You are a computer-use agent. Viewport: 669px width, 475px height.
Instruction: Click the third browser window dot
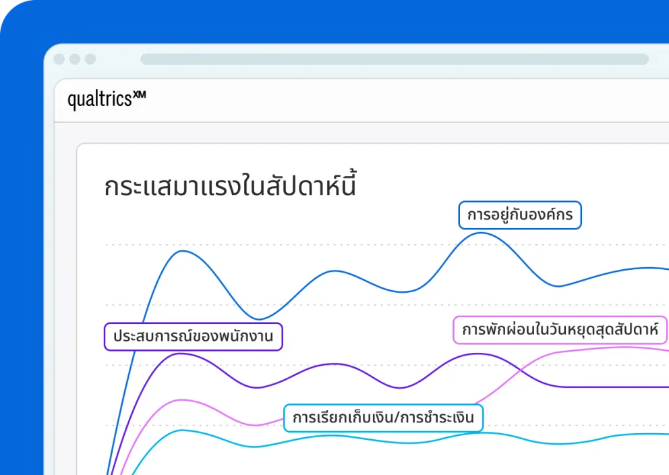coord(90,59)
